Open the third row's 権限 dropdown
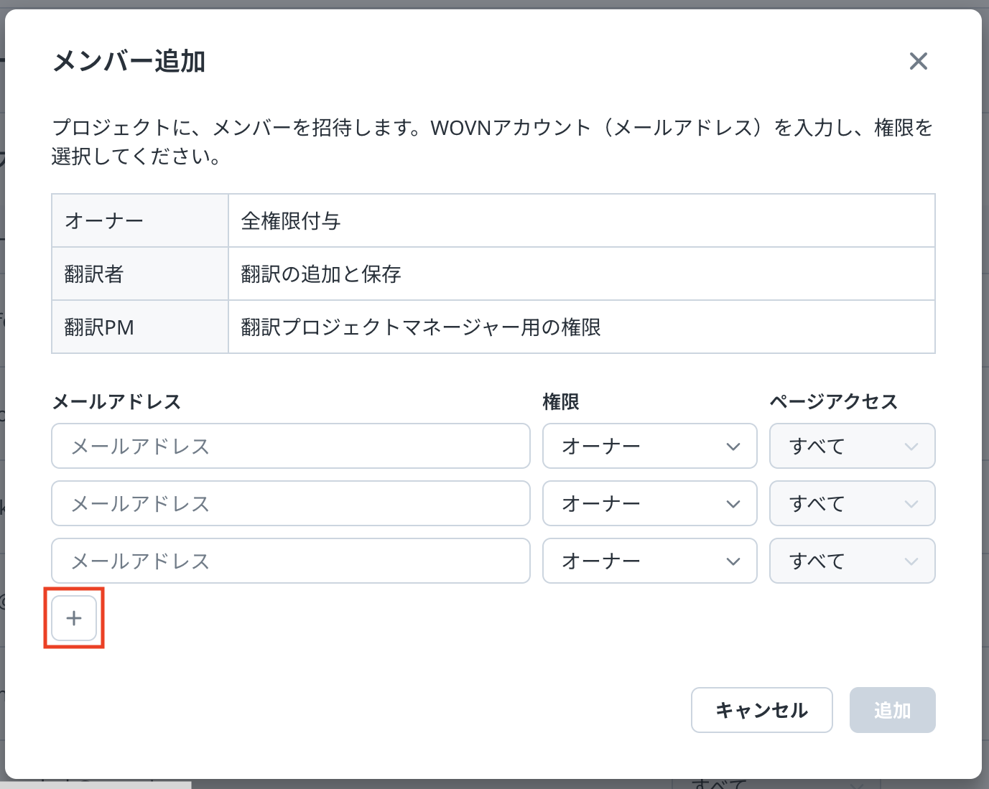Viewport: 989px width, 789px height. pos(649,561)
